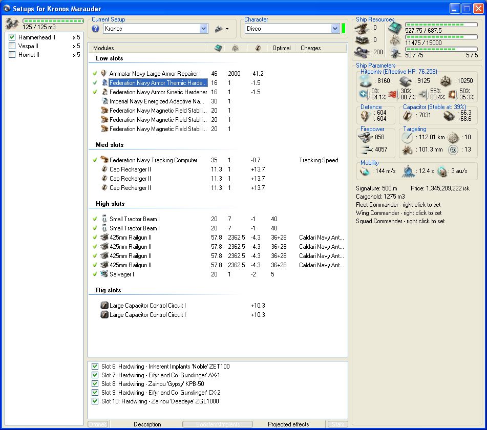Click the calibration icon showing 200
Image resolution: width=487 pixels, height=430 pixels.
pyautogui.click(x=362, y=52)
